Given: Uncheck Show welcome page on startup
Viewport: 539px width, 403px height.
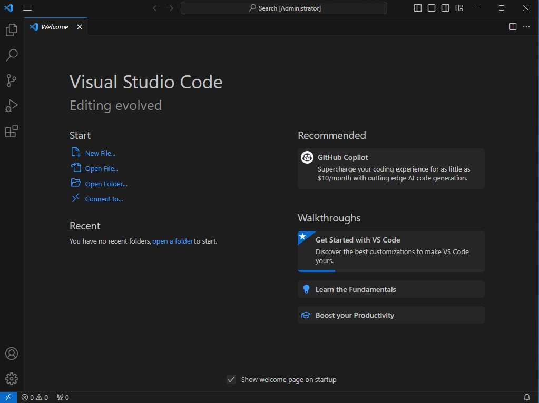Looking at the screenshot, I should pos(231,379).
